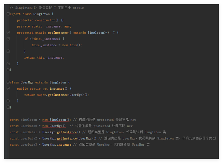Click 'getInstance<UserMgr>' on the userData2 line
This screenshot has height=163, width=223.
(75, 138)
